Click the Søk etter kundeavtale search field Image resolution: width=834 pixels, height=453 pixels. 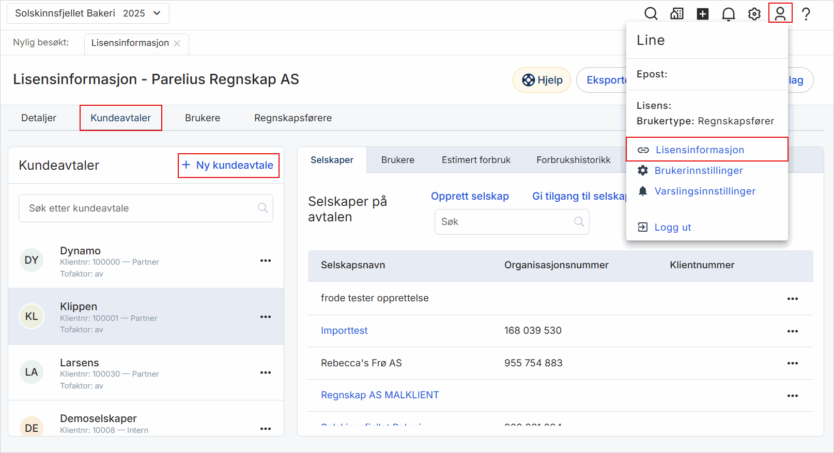pyautogui.click(x=140, y=208)
